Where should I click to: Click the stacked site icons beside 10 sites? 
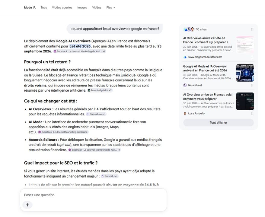click(189, 29)
